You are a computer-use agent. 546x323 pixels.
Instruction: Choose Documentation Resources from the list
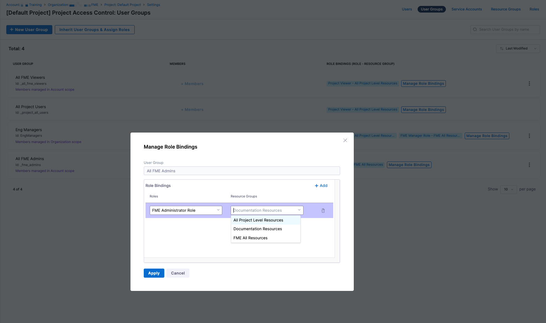pos(257,229)
